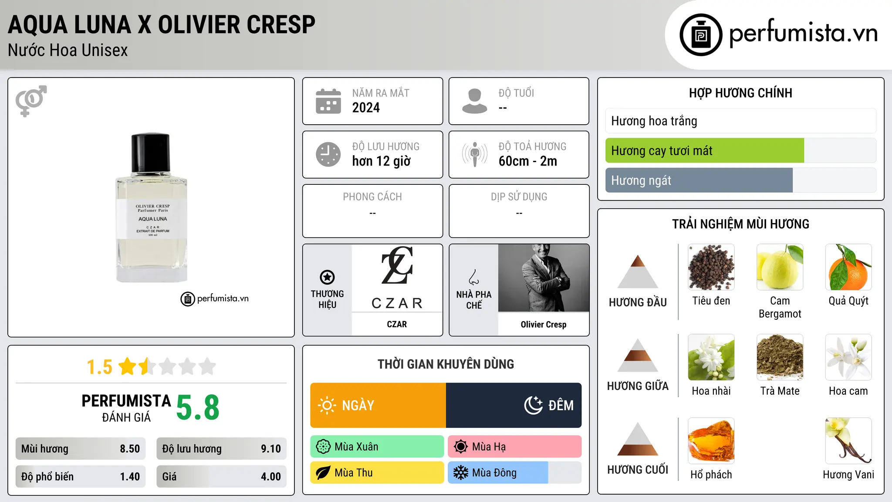The width and height of the screenshot is (892, 502).
Task: Click the perfumista.vn bottle logo icon
Action: (x=701, y=35)
